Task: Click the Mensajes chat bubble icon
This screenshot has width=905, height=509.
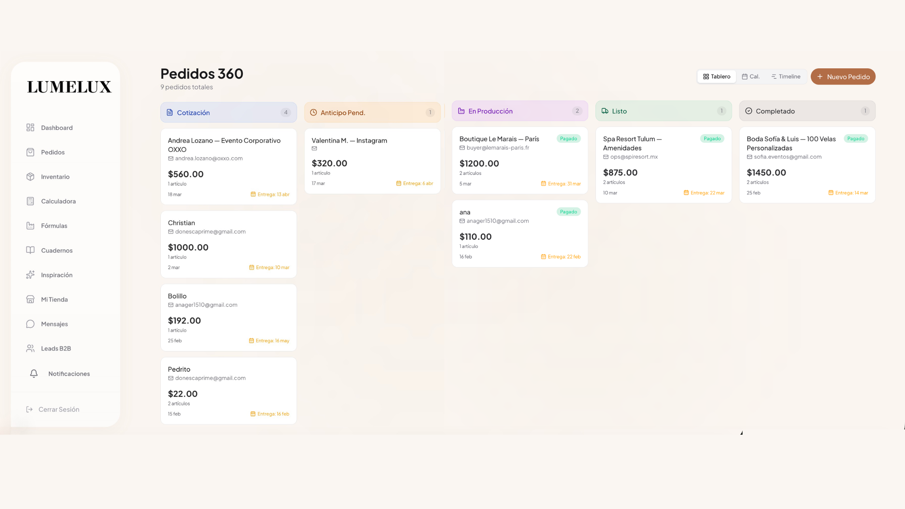Action: [x=30, y=324]
